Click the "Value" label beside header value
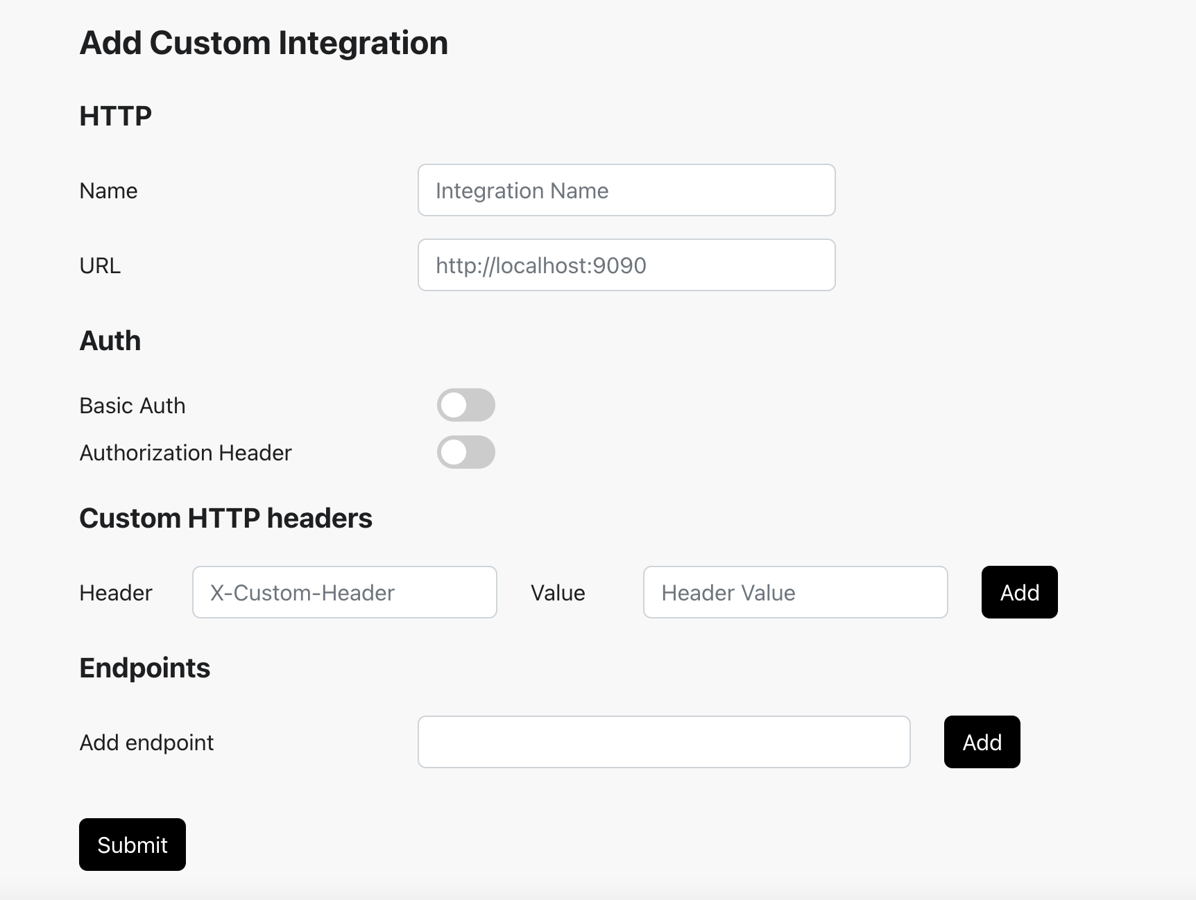The image size is (1196, 900). click(558, 593)
